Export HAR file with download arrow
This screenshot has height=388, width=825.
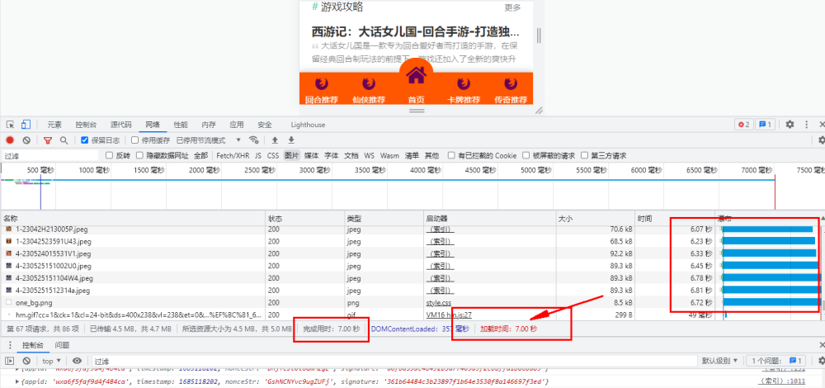tap(291, 140)
